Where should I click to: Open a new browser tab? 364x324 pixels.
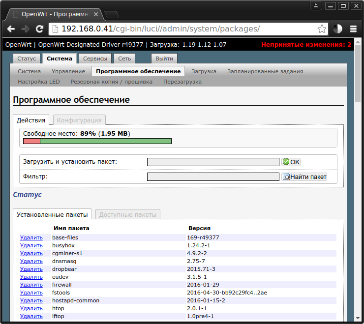pos(112,14)
